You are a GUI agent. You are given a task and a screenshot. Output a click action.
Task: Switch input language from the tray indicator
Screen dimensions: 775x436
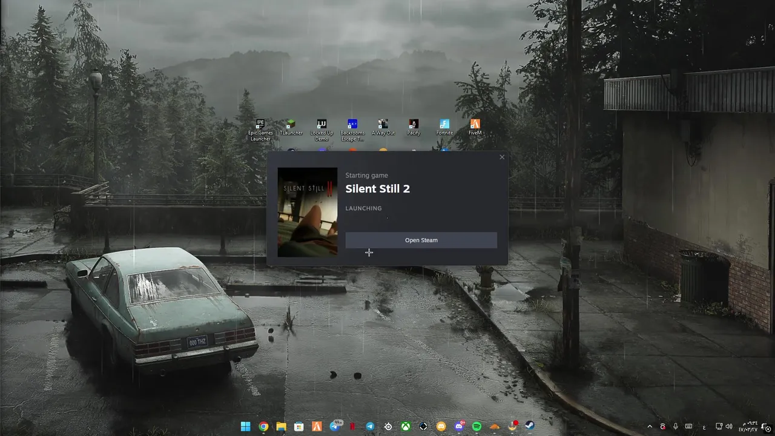tap(704, 427)
